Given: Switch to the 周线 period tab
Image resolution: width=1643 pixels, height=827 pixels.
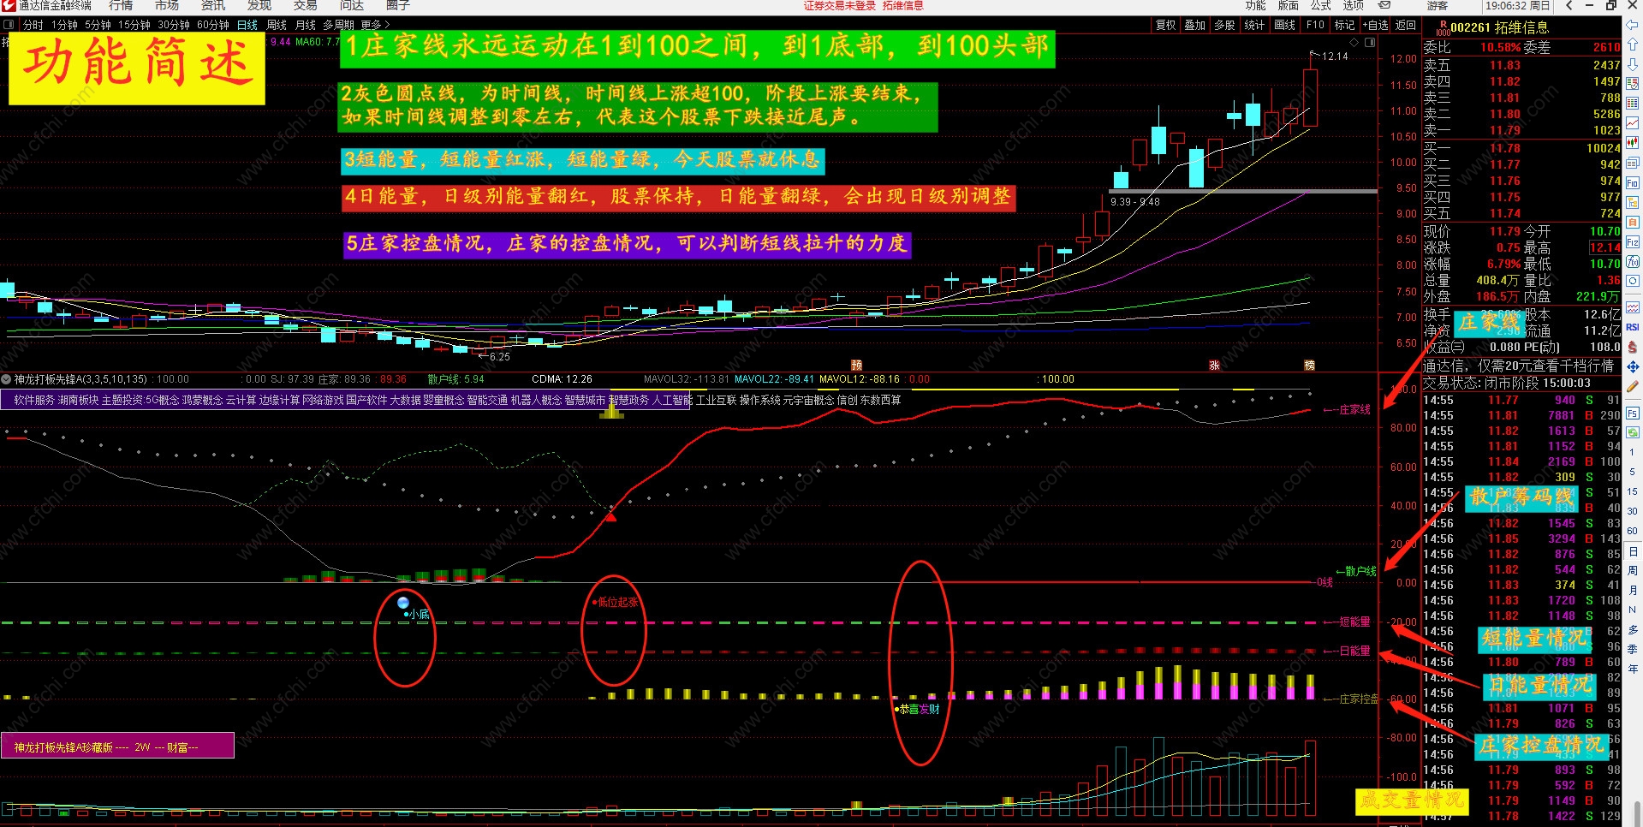Looking at the screenshot, I should coord(277,25).
